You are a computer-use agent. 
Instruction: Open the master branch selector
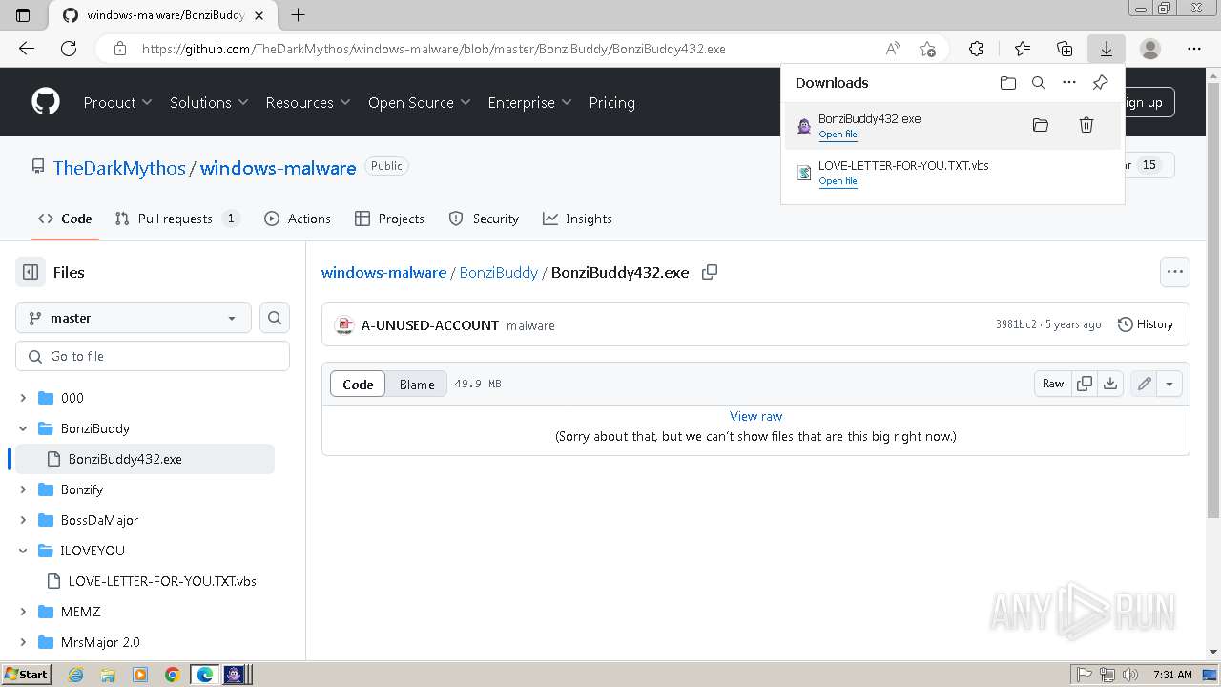(x=134, y=318)
